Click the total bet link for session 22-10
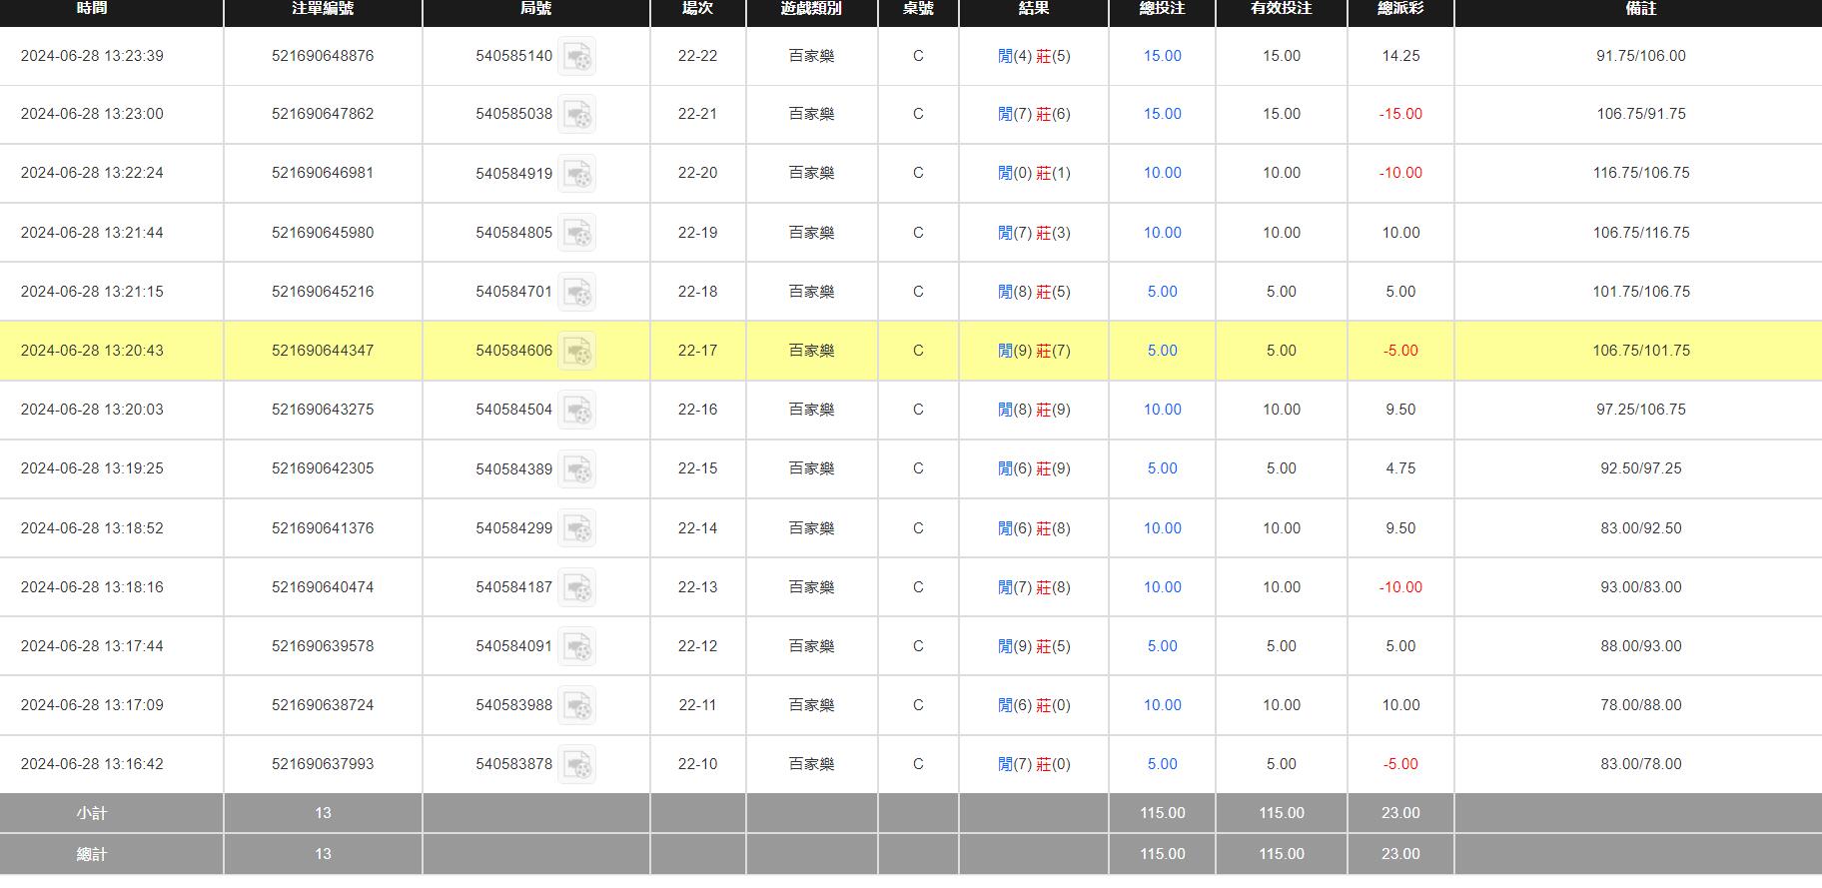This screenshot has height=888, width=1822. coord(1162,764)
